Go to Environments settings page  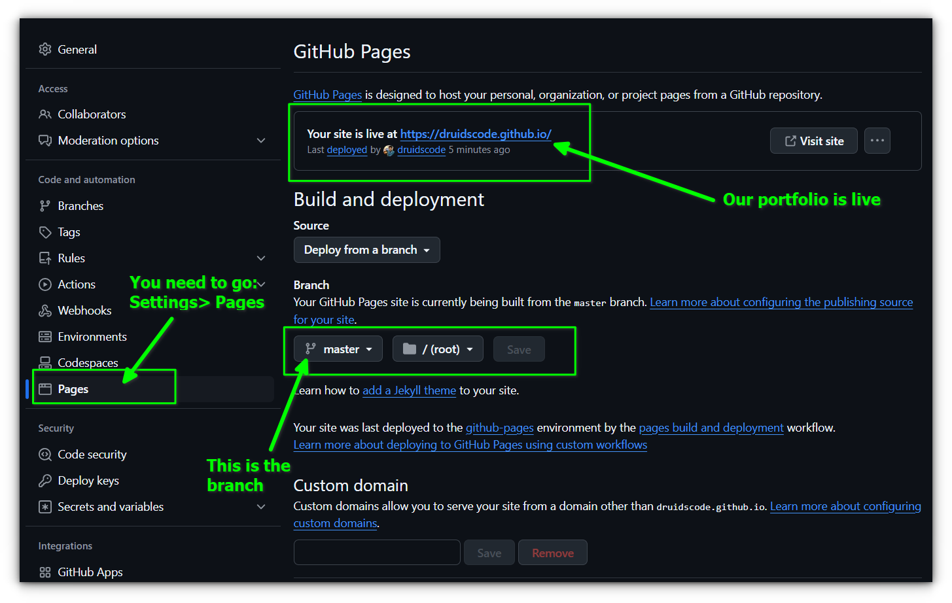[x=92, y=337]
